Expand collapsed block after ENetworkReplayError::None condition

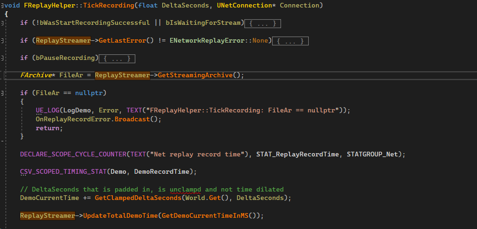290,41
